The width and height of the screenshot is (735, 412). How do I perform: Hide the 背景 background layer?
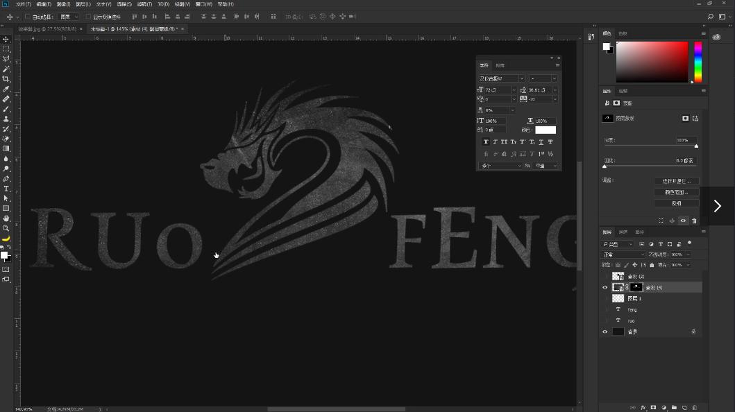click(x=605, y=332)
